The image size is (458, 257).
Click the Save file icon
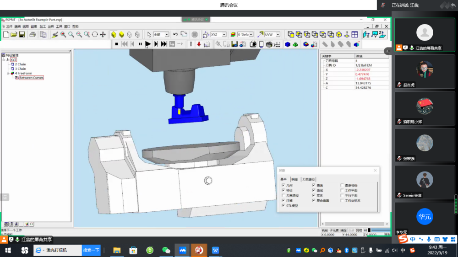[22, 34]
